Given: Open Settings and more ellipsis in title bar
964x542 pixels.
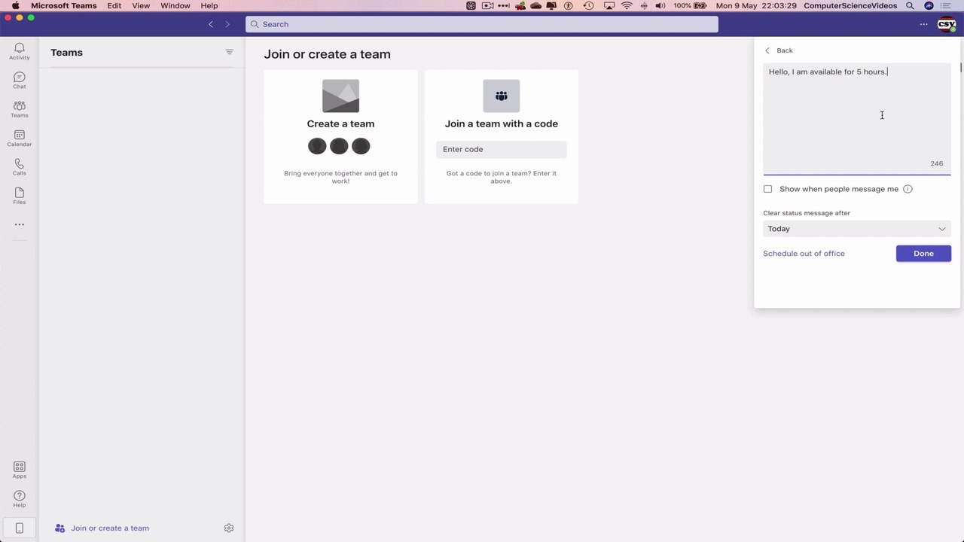Looking at the screenshot, I should pos(923,24).
